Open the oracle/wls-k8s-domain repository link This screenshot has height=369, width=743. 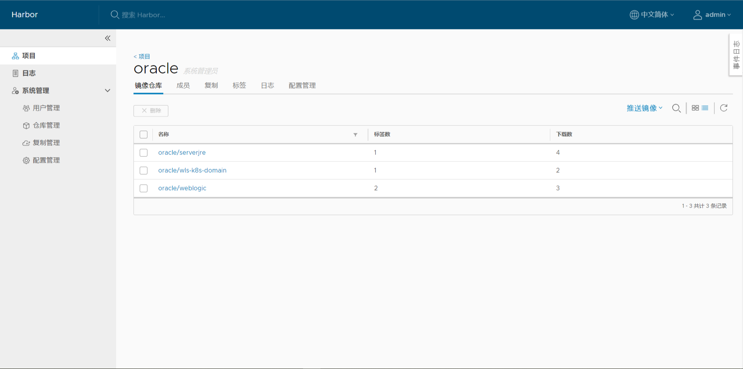point(192,170)
